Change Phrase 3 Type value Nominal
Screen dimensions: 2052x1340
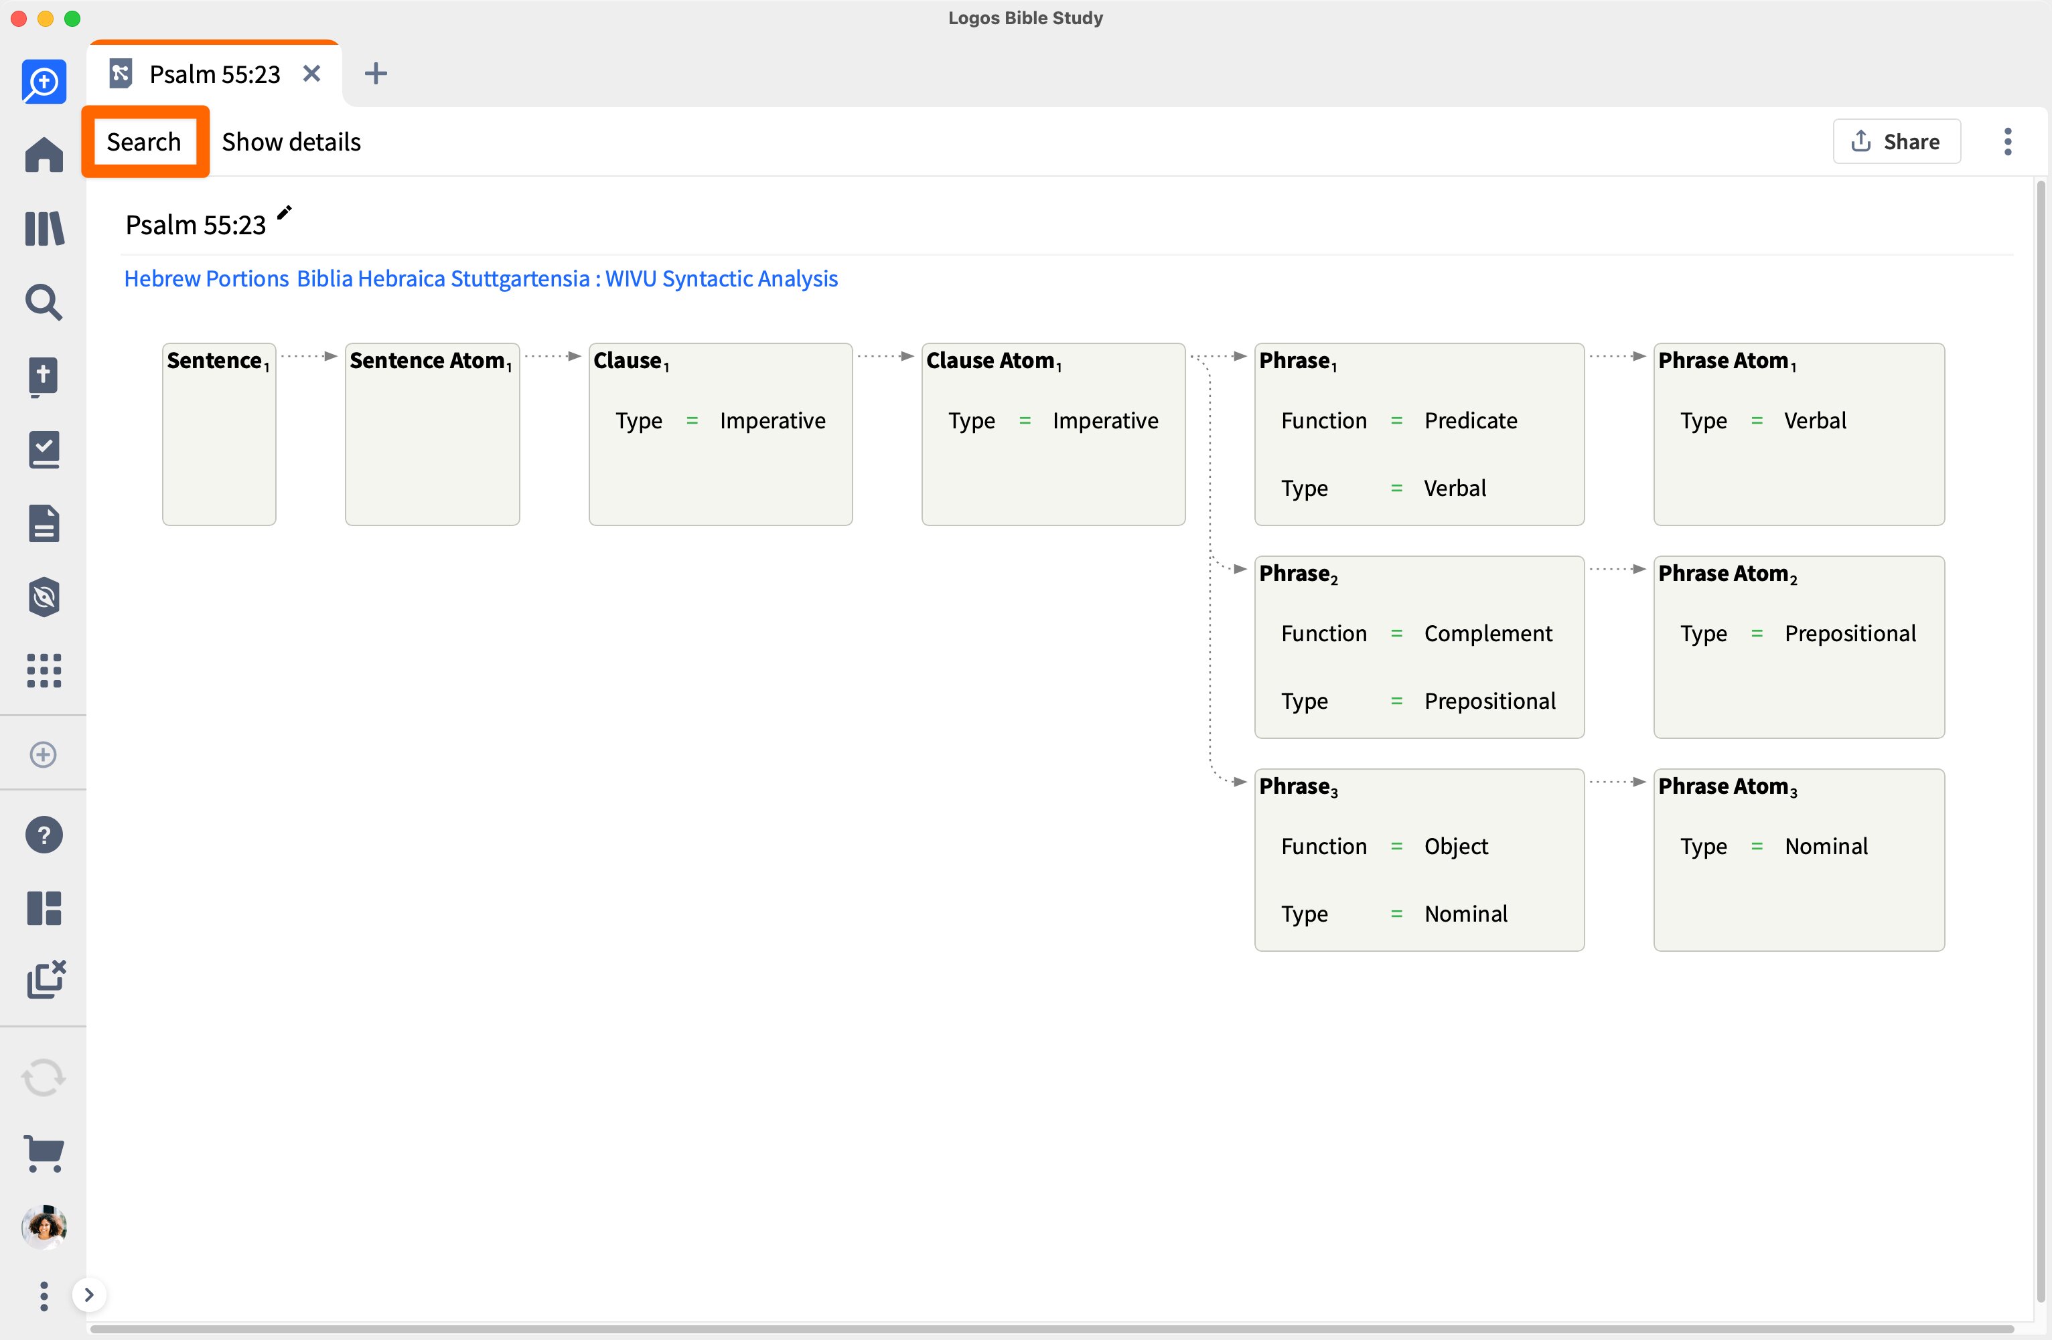pos(1466,914)
